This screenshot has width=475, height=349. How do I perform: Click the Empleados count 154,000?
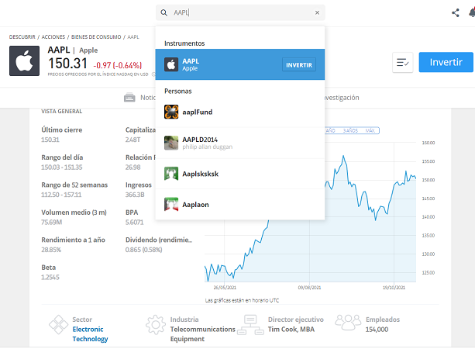(377, 330)
